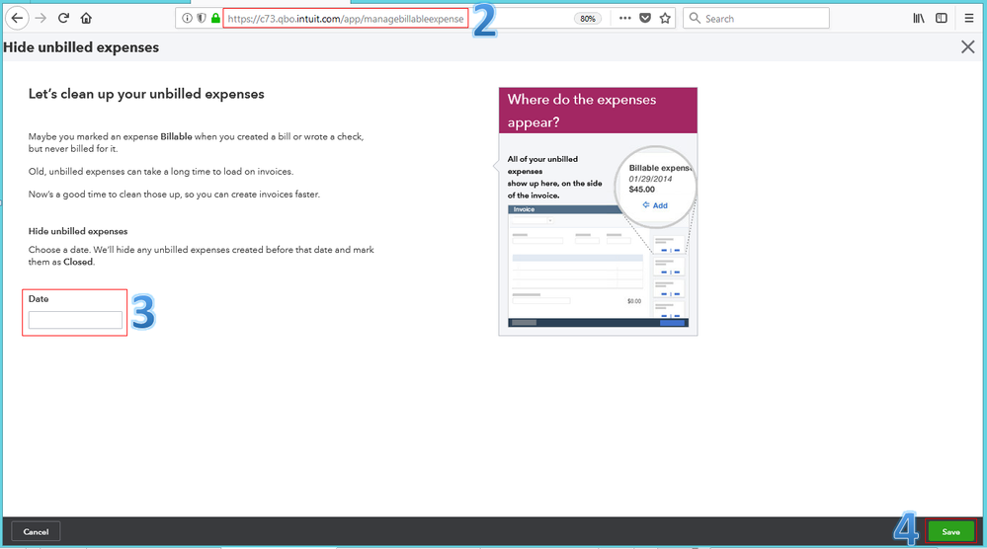
Task: Click 'Where do the expenses appear?' heading
Action: [582, 111]
